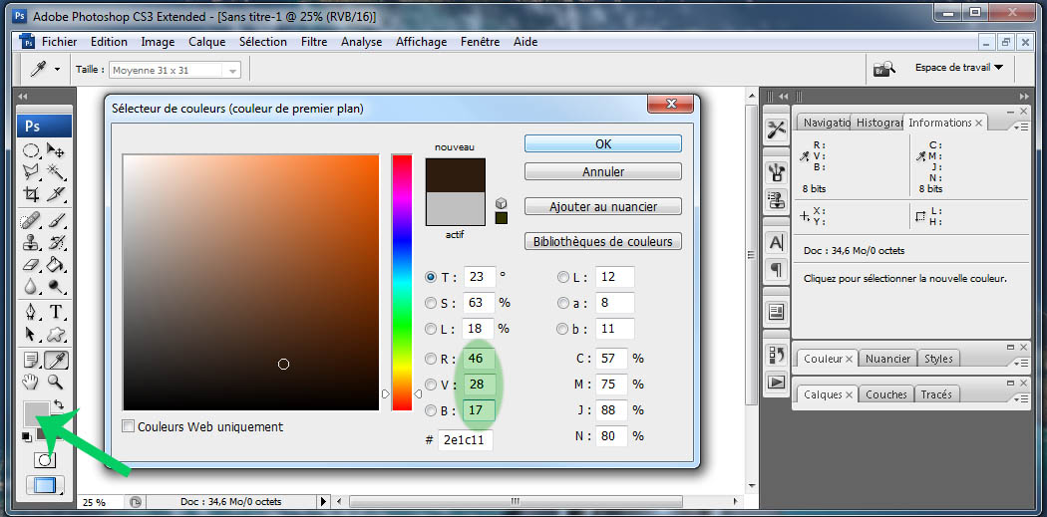Reset default black and white colors
The width and height of the screenshot is (1047, 517).
[26, 437]
